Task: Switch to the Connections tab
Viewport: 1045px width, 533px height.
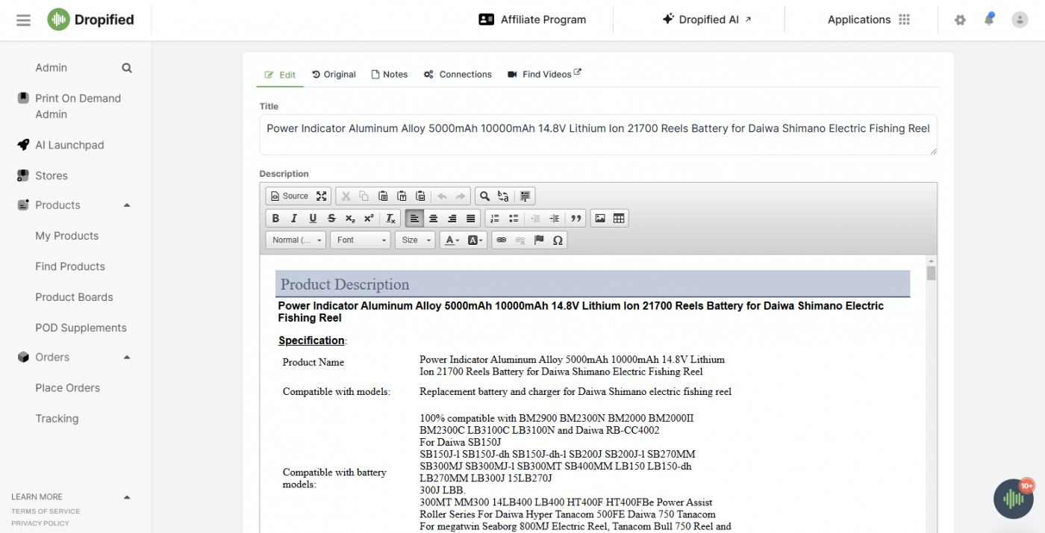Action: pyautogui.click(x=458, y=75)
